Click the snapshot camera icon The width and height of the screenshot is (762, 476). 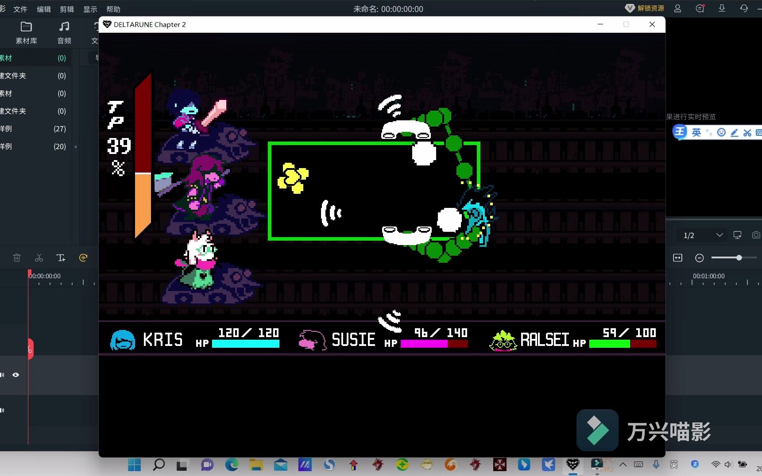pyautogui.click(x=756, y=235)
